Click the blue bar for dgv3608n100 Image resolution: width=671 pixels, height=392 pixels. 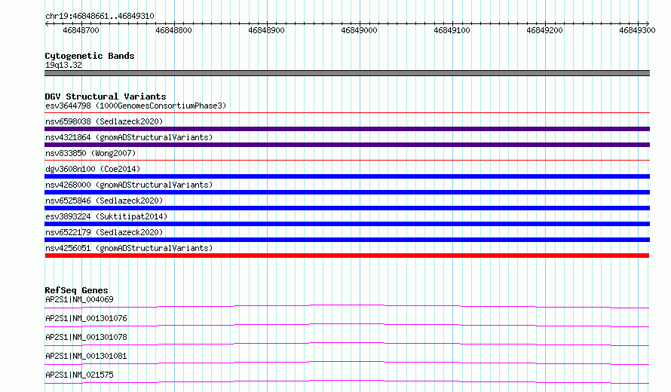point(347,176)
